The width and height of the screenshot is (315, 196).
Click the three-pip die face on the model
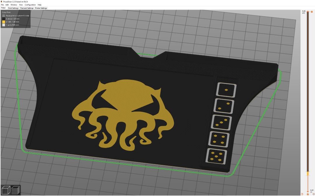click(221, 122)
